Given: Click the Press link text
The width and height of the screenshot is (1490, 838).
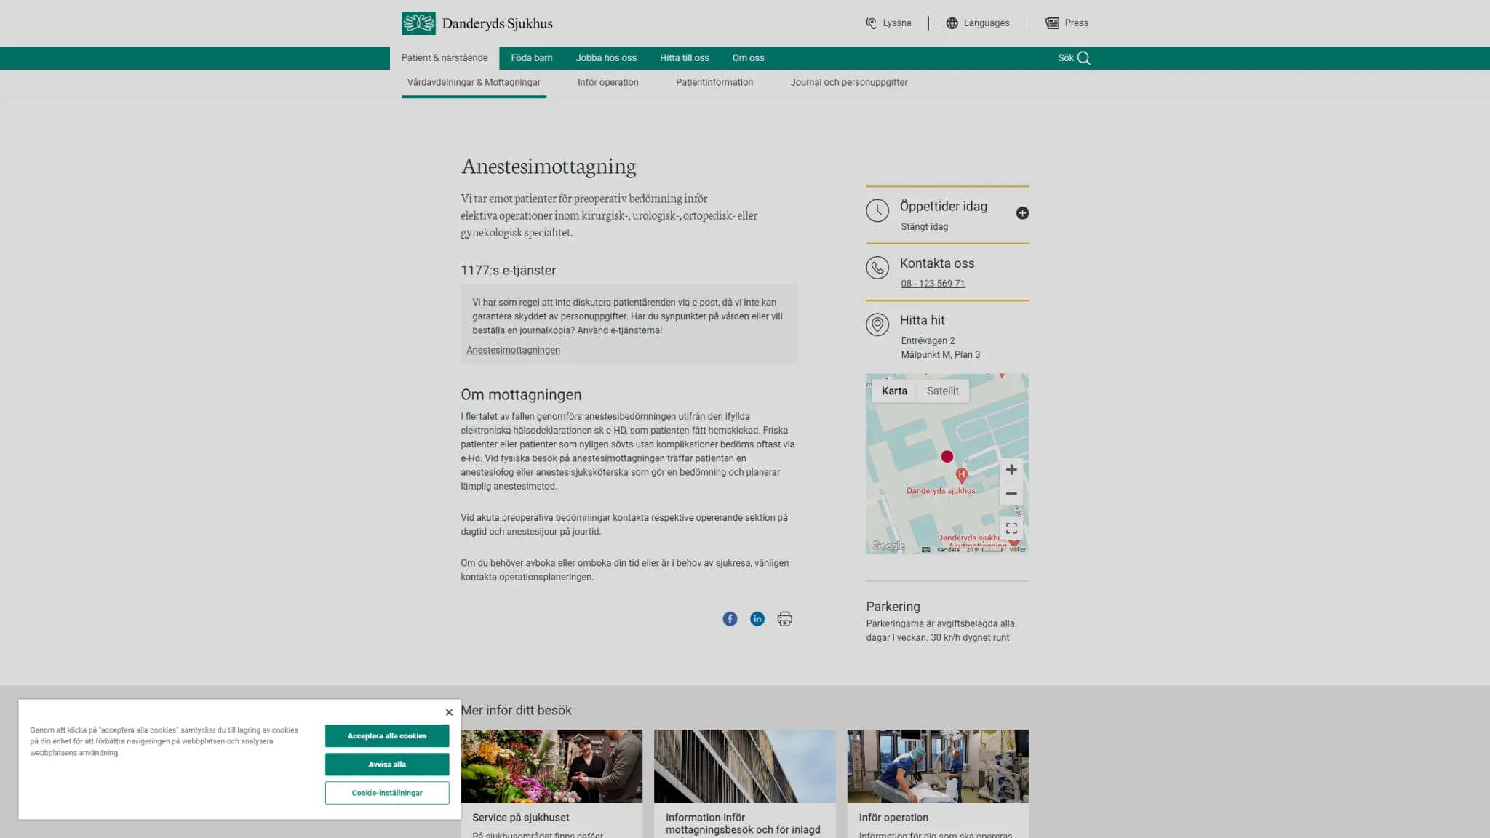Looking at the screenshot, I should [1077, 23].
